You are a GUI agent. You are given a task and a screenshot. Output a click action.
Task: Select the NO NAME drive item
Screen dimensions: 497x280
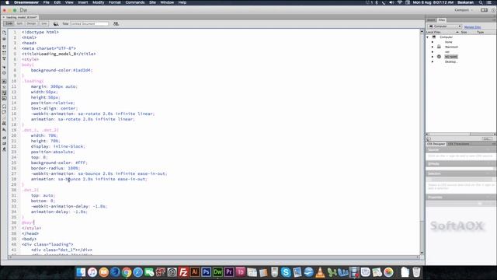(451, 57)
